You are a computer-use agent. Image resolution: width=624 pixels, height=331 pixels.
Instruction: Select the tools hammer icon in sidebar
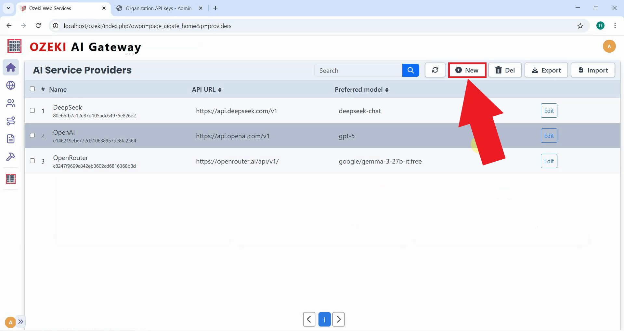tap(11, 157)
